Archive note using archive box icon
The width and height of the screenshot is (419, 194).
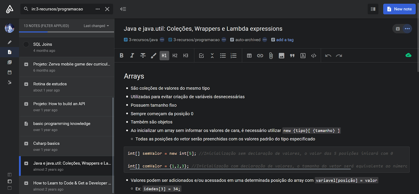[x=398, y=29]
